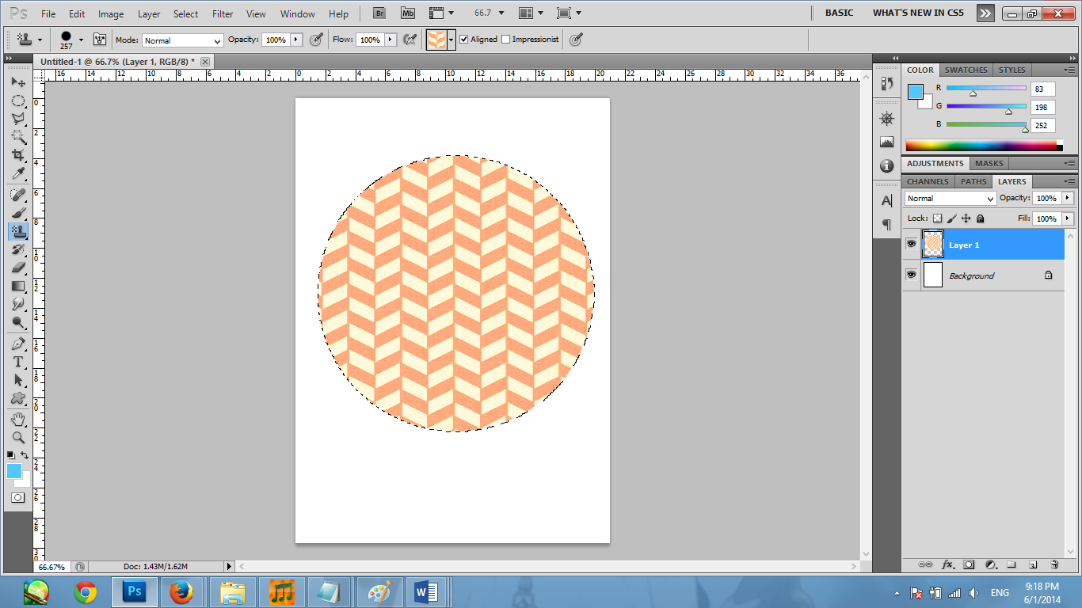Open the Filter menu

coord(223,14)
